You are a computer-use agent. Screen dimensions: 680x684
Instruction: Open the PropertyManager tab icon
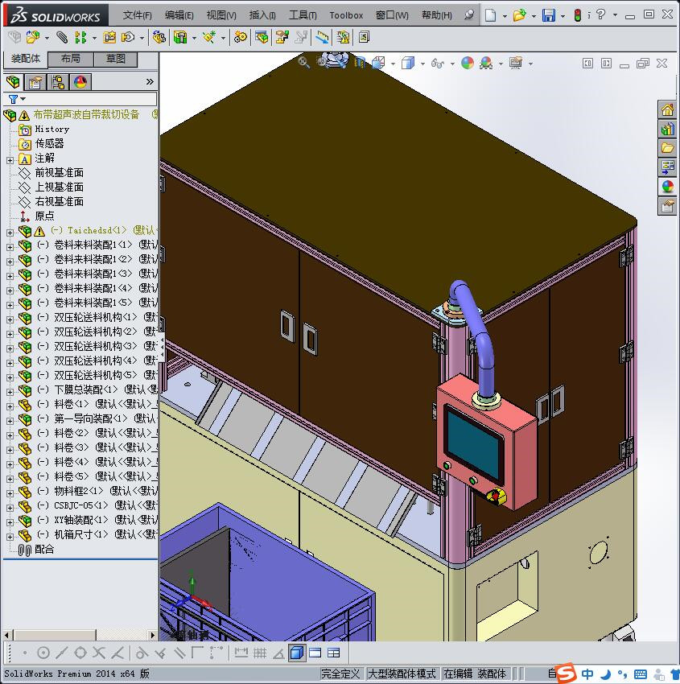(35, 81)
